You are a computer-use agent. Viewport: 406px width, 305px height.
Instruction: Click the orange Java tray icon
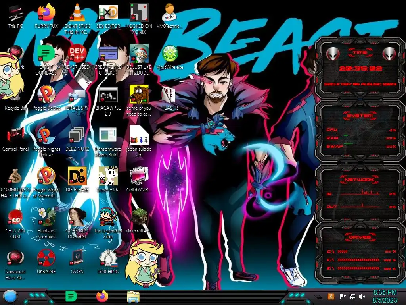[x=331, y=296]
